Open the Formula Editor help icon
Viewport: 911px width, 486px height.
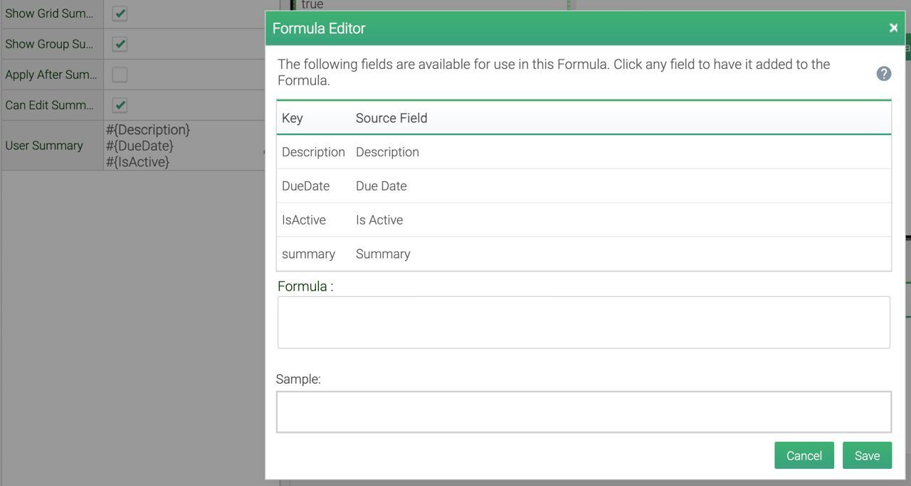883,73
